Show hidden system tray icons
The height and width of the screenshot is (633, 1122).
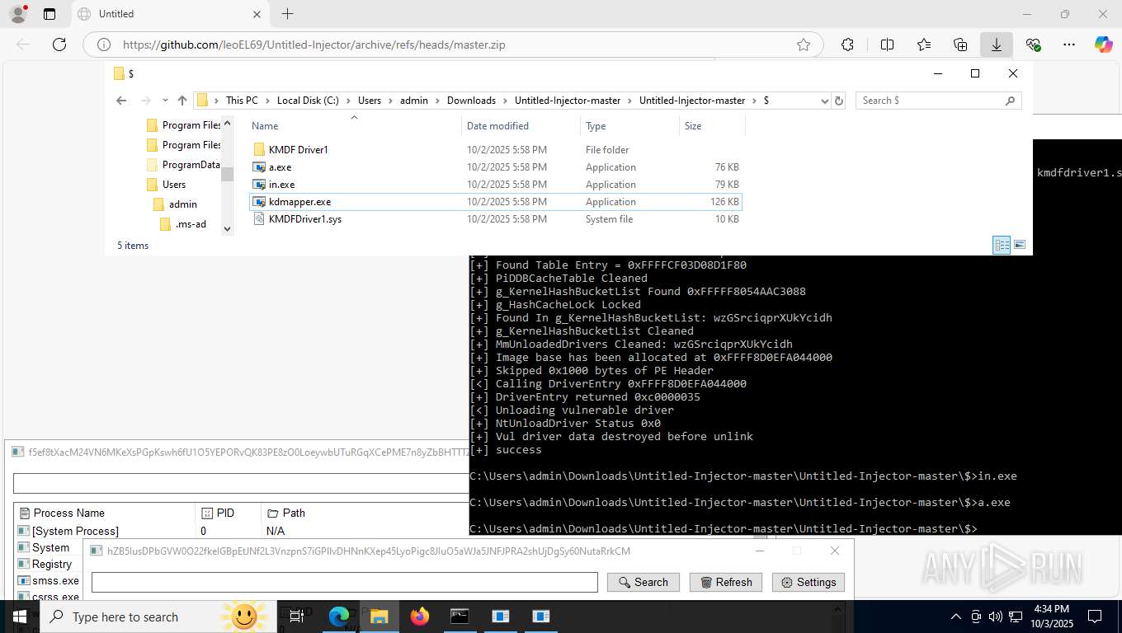pyautogui.click(x=956, y=617)
